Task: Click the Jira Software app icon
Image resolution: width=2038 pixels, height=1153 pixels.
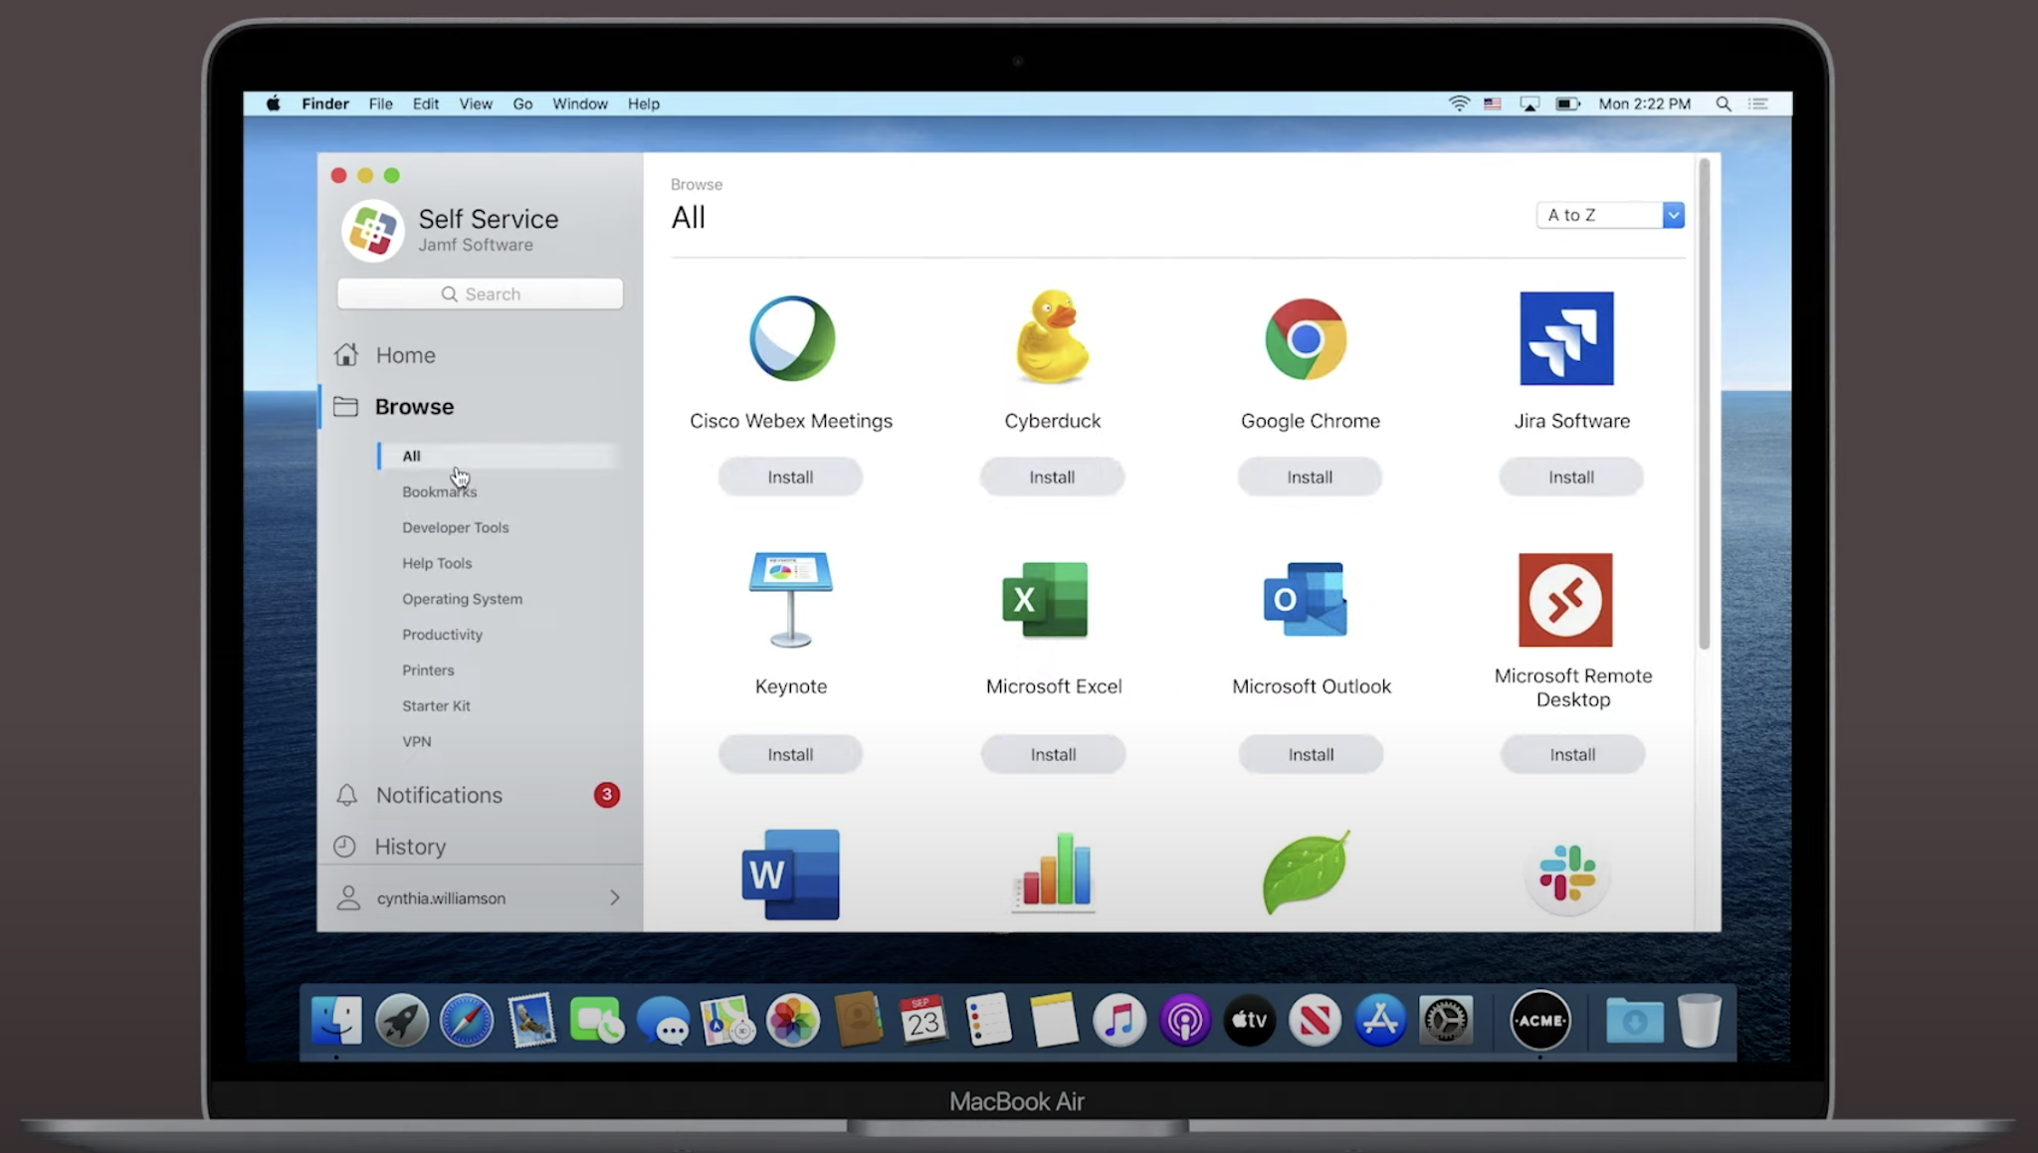Action: 1566,338
